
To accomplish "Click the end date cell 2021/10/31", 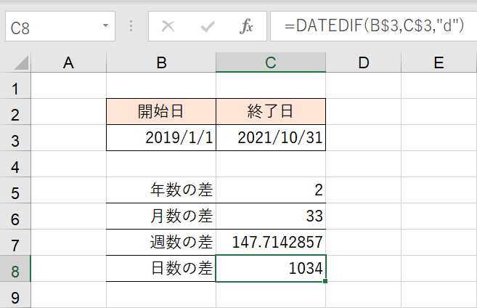I will tap(271, 138).
